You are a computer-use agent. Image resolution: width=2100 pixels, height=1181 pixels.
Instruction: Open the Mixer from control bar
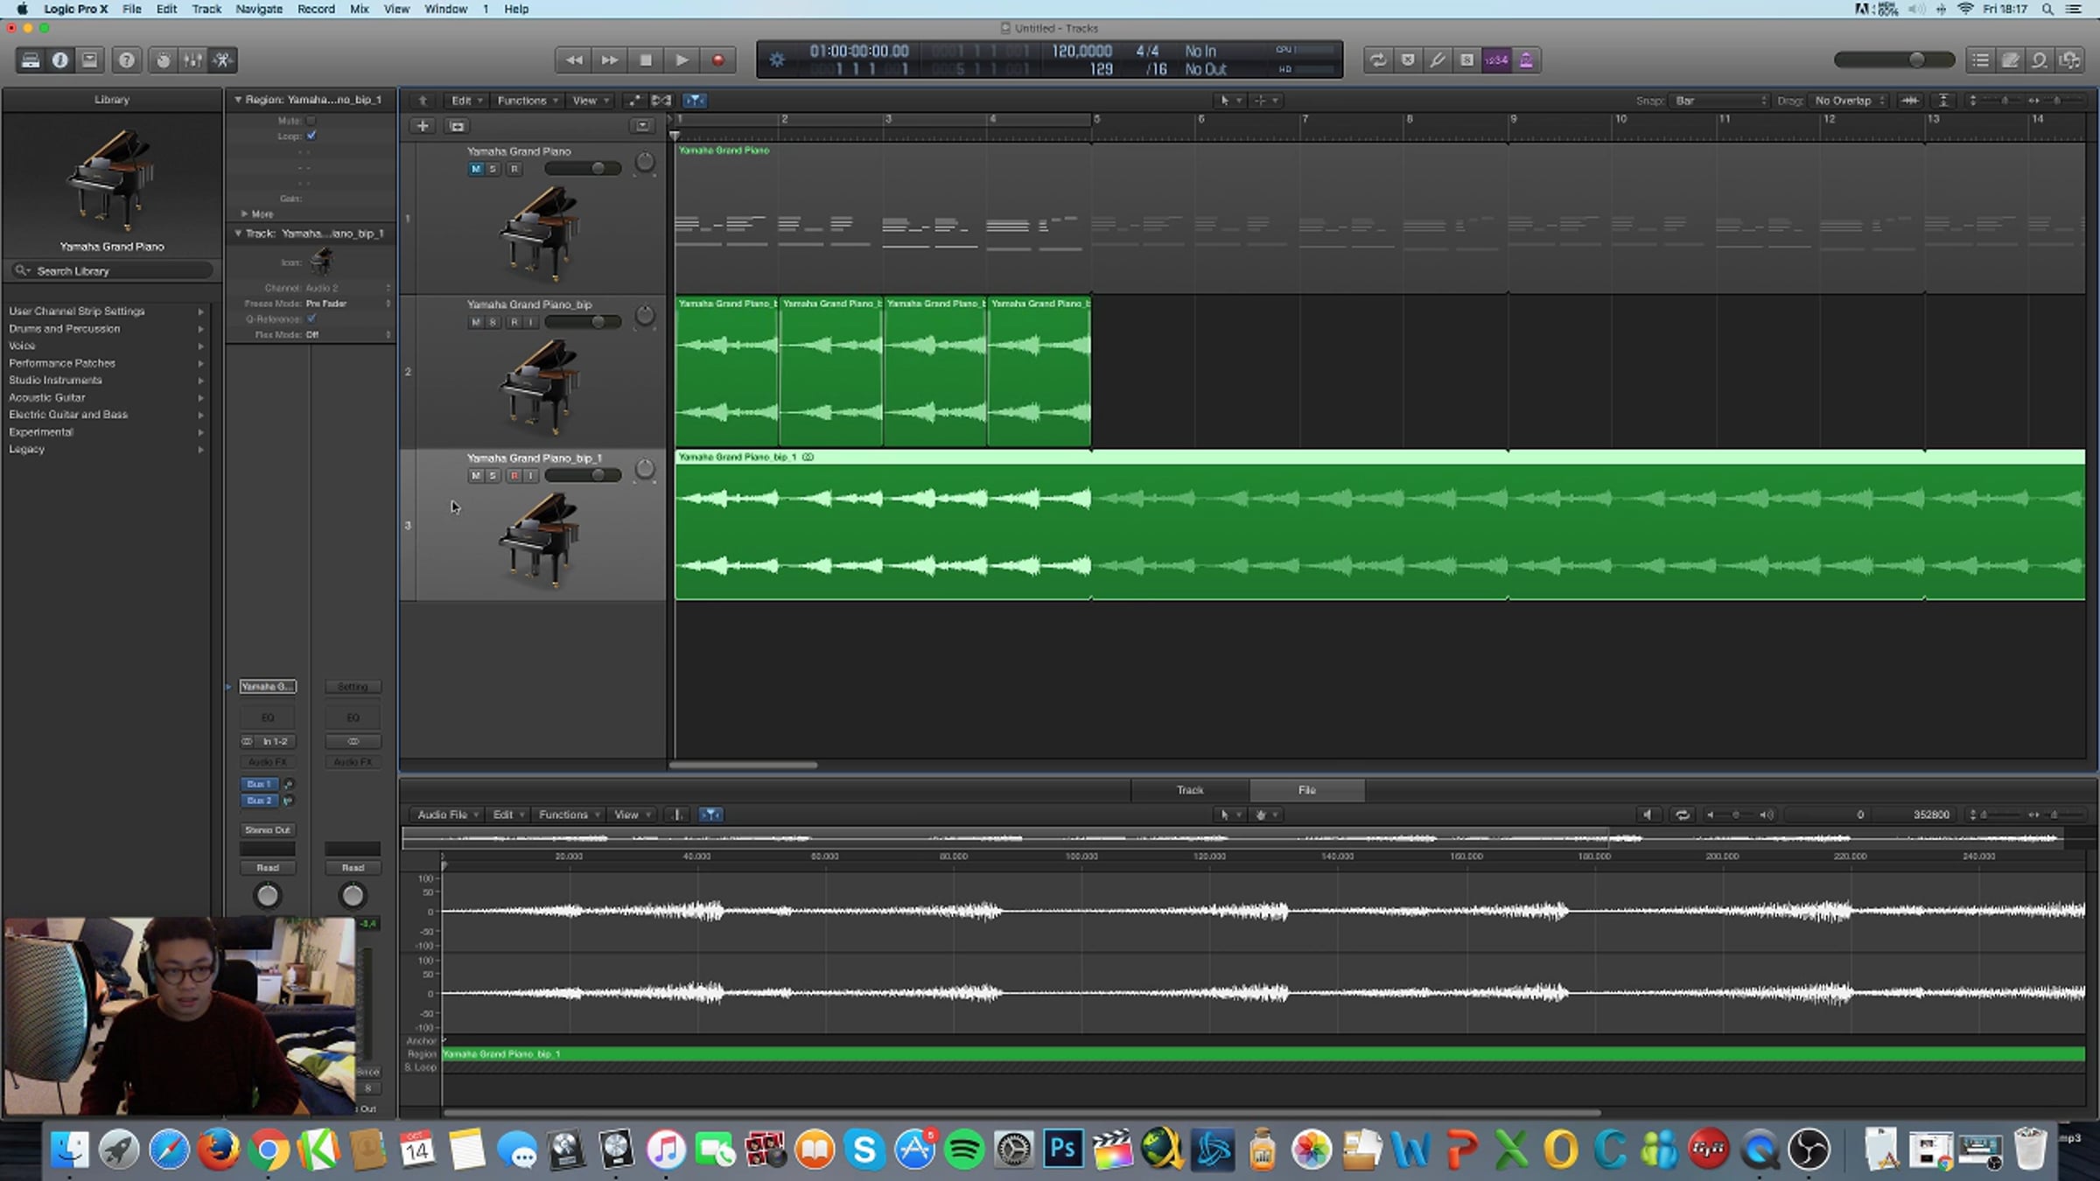pyautogui.click(x=192, y=60)
